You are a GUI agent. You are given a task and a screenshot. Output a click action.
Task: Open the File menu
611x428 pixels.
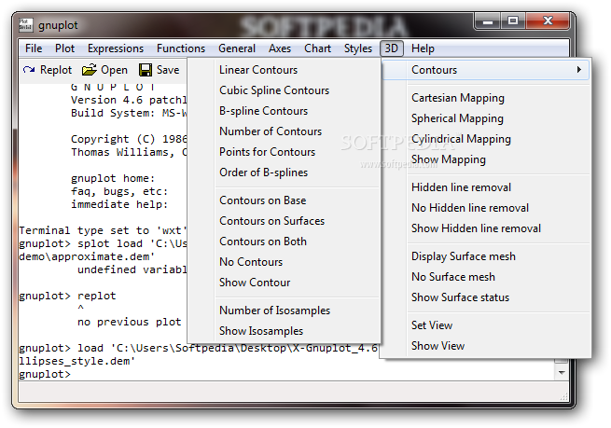34,48
